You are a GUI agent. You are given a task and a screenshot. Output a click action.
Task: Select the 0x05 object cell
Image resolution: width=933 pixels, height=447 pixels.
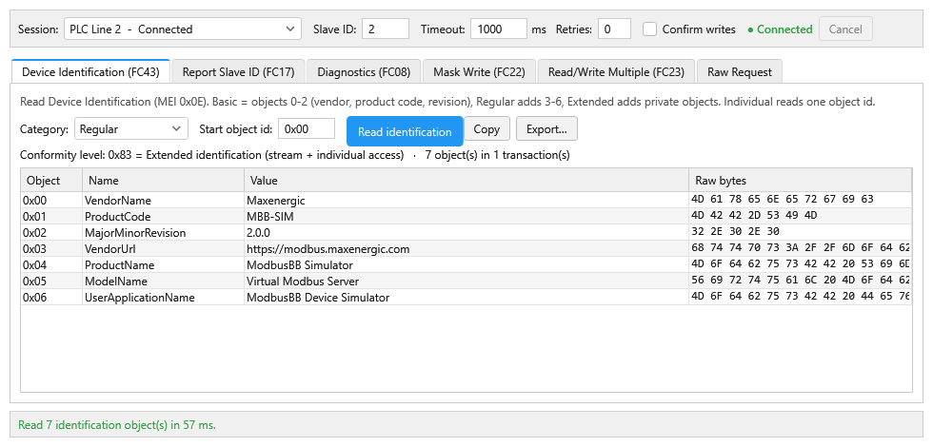(x=51, y=281)
